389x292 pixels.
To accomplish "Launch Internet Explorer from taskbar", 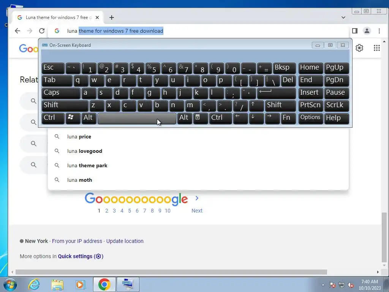I will 34,284.
